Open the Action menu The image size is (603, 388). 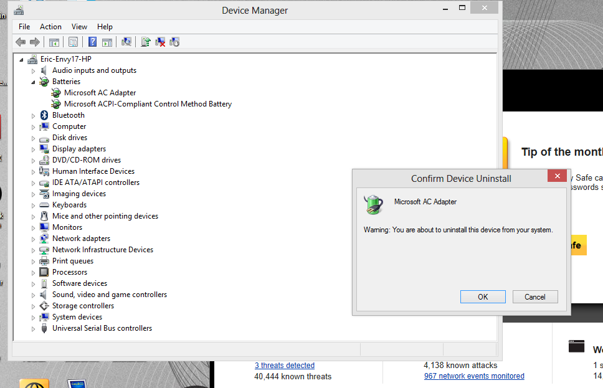coord(50,27)
